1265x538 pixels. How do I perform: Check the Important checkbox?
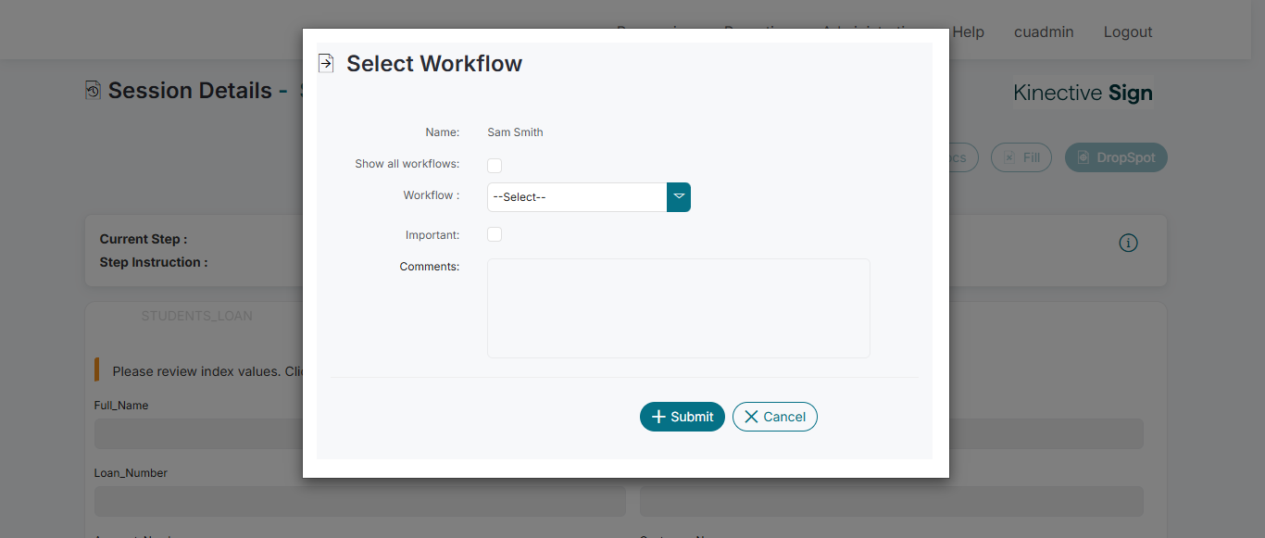tap(495, 234)
